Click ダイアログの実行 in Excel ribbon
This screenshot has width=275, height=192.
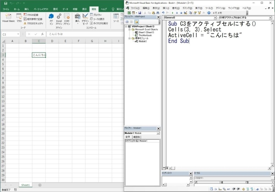pos(99,23)
